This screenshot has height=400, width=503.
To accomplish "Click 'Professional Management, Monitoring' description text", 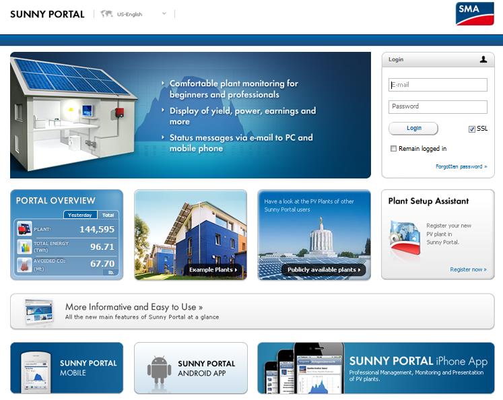I will click(x=416, y=376).
